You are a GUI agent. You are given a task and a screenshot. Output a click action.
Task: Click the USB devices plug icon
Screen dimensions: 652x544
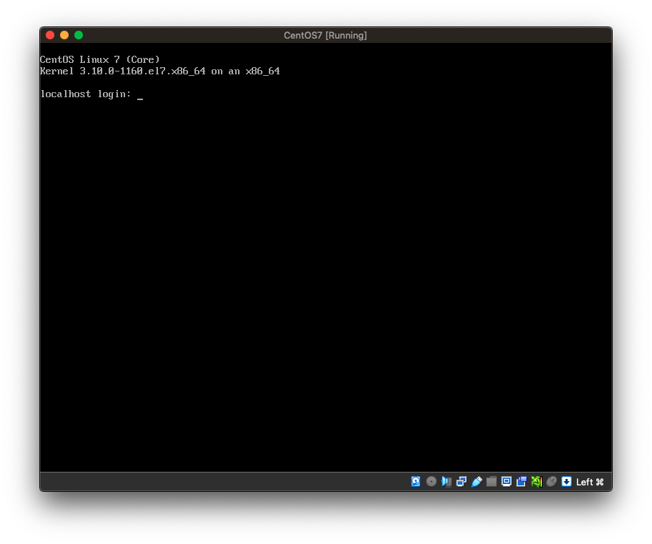477,482
